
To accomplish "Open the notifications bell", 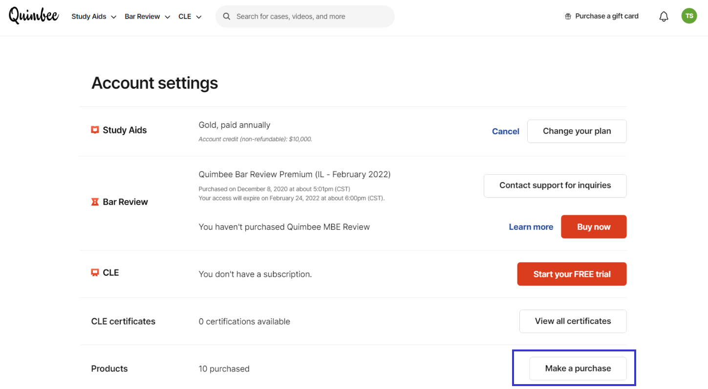I will point(664,17).
